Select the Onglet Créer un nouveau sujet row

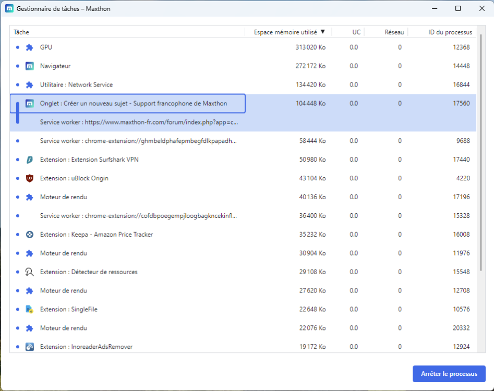pos(133,104)
